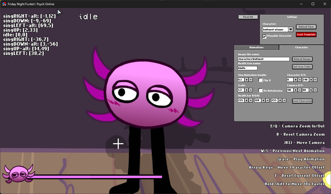Maximize the Psych Online window
The image size is (331, 194).
tap(313, 4)
